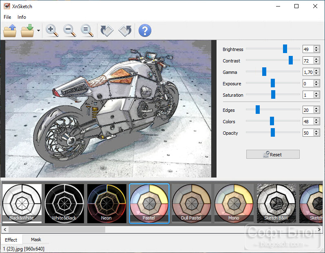Open the Info menu
This screenshot has width=325, height=253.
(x=22, y=17)
